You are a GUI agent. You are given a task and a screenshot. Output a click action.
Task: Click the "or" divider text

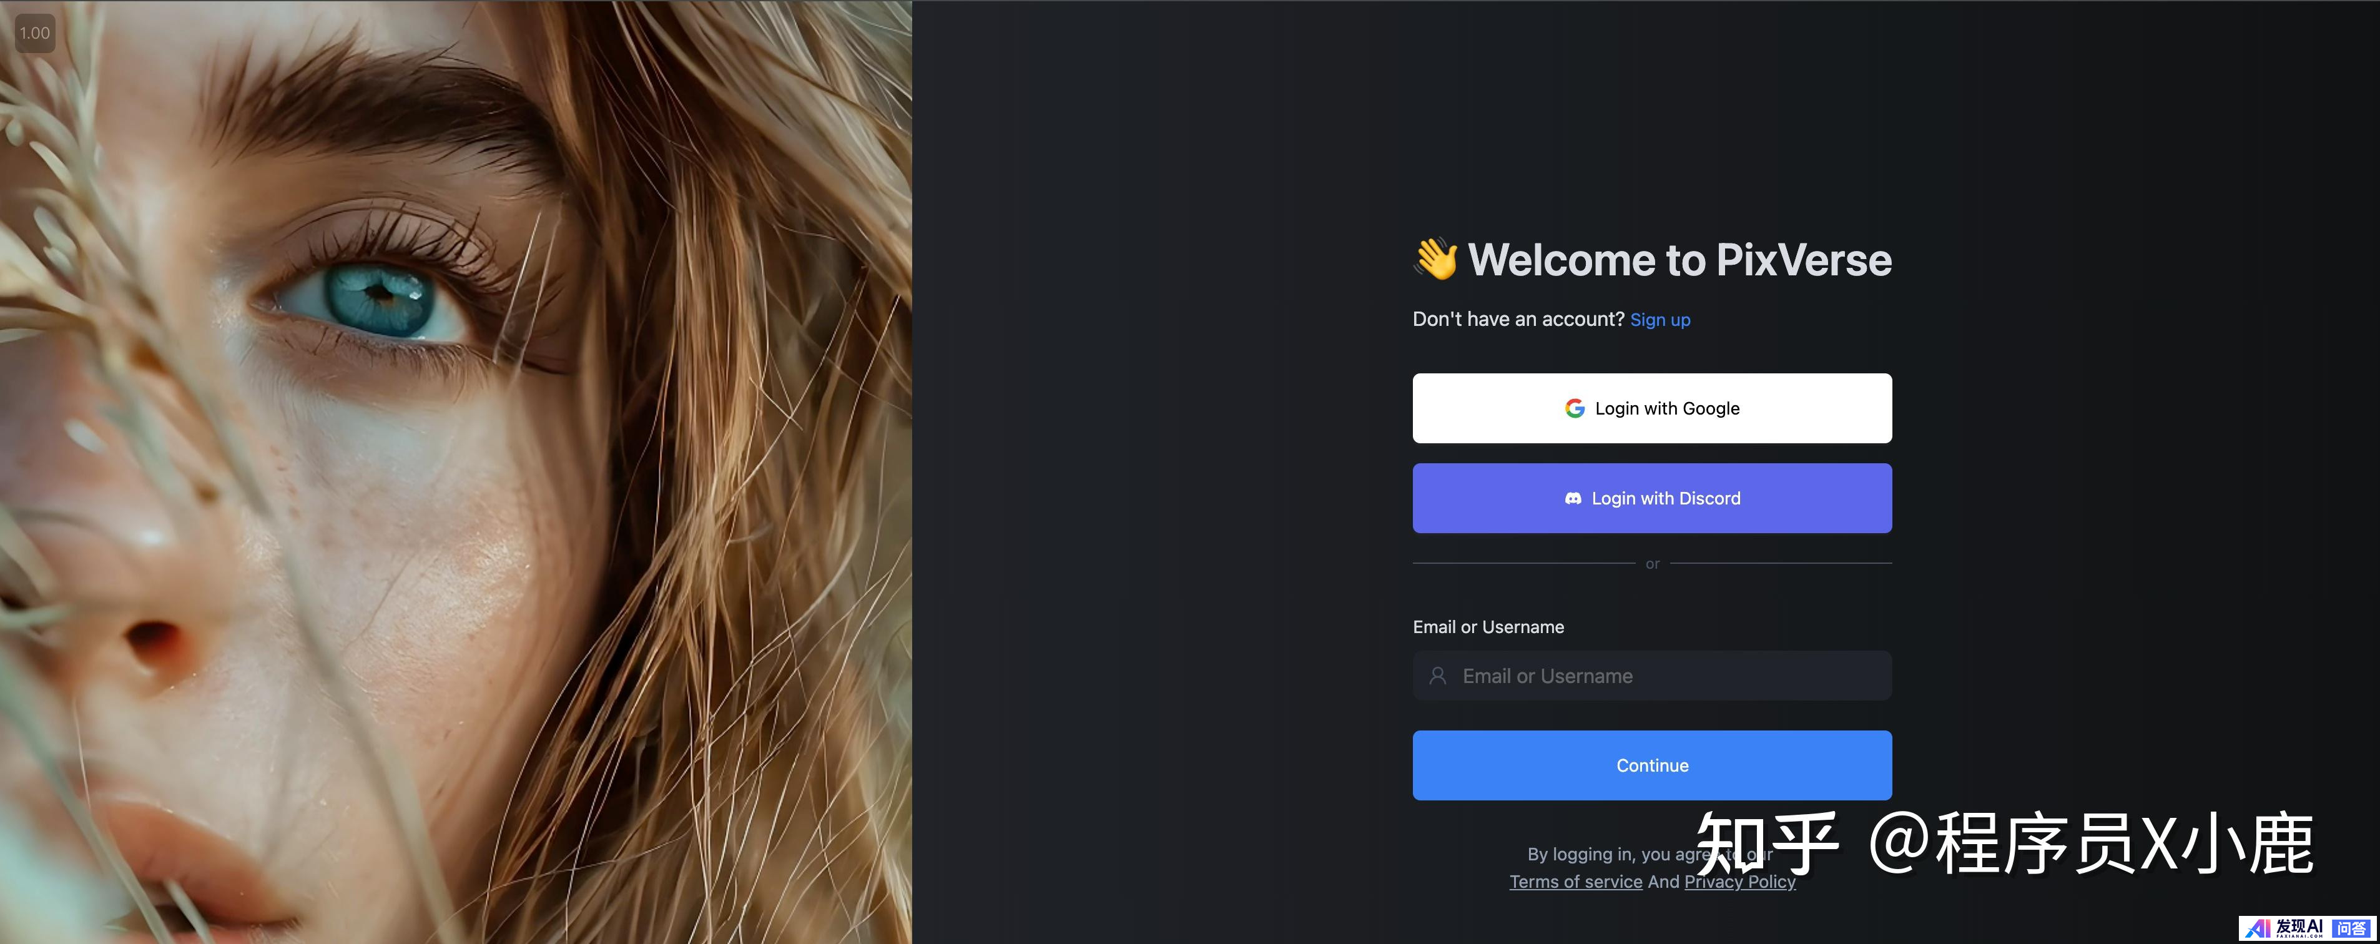[1652, 563]
